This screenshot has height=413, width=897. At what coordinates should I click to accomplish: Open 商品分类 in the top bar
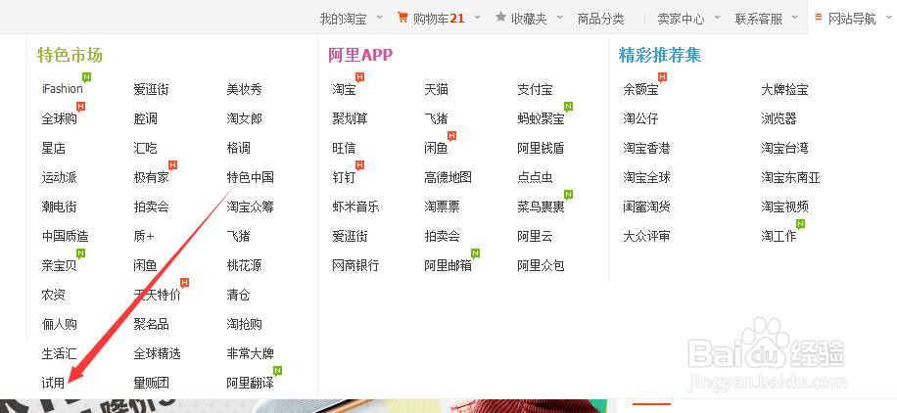pos(600,19)
